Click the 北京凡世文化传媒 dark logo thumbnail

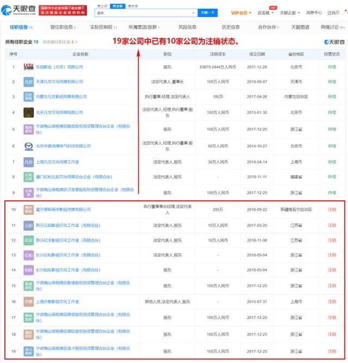coord(29,113)
